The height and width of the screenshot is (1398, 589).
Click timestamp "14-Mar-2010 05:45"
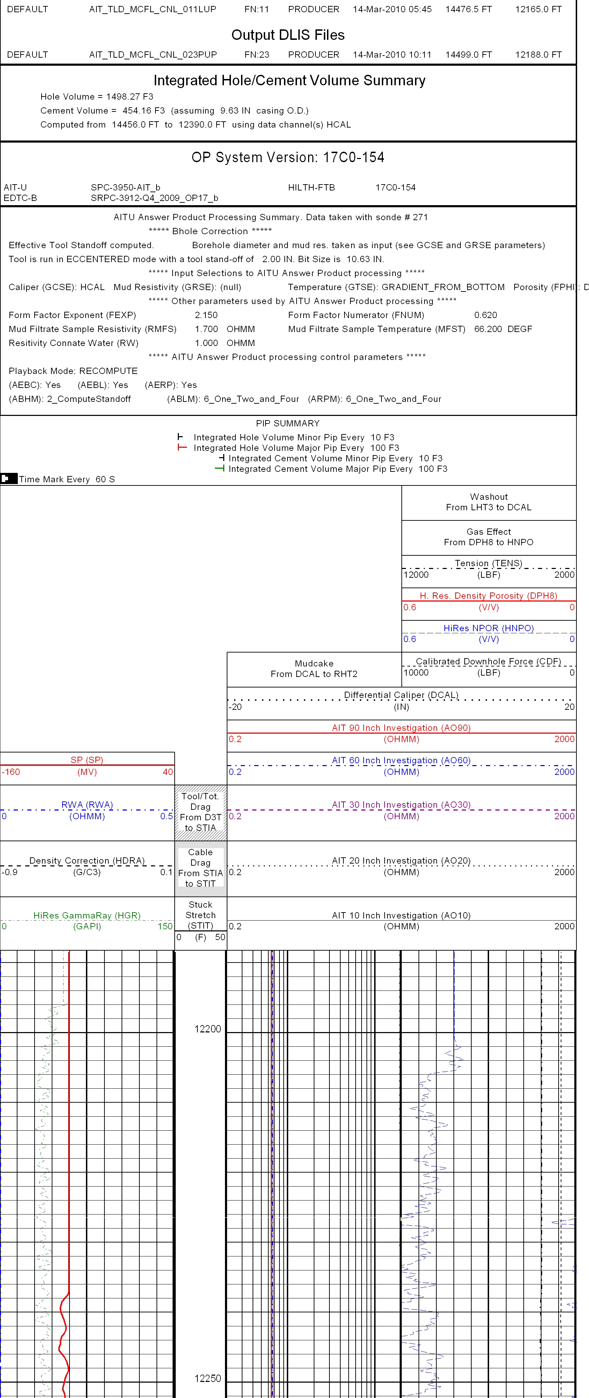[392, 9]
